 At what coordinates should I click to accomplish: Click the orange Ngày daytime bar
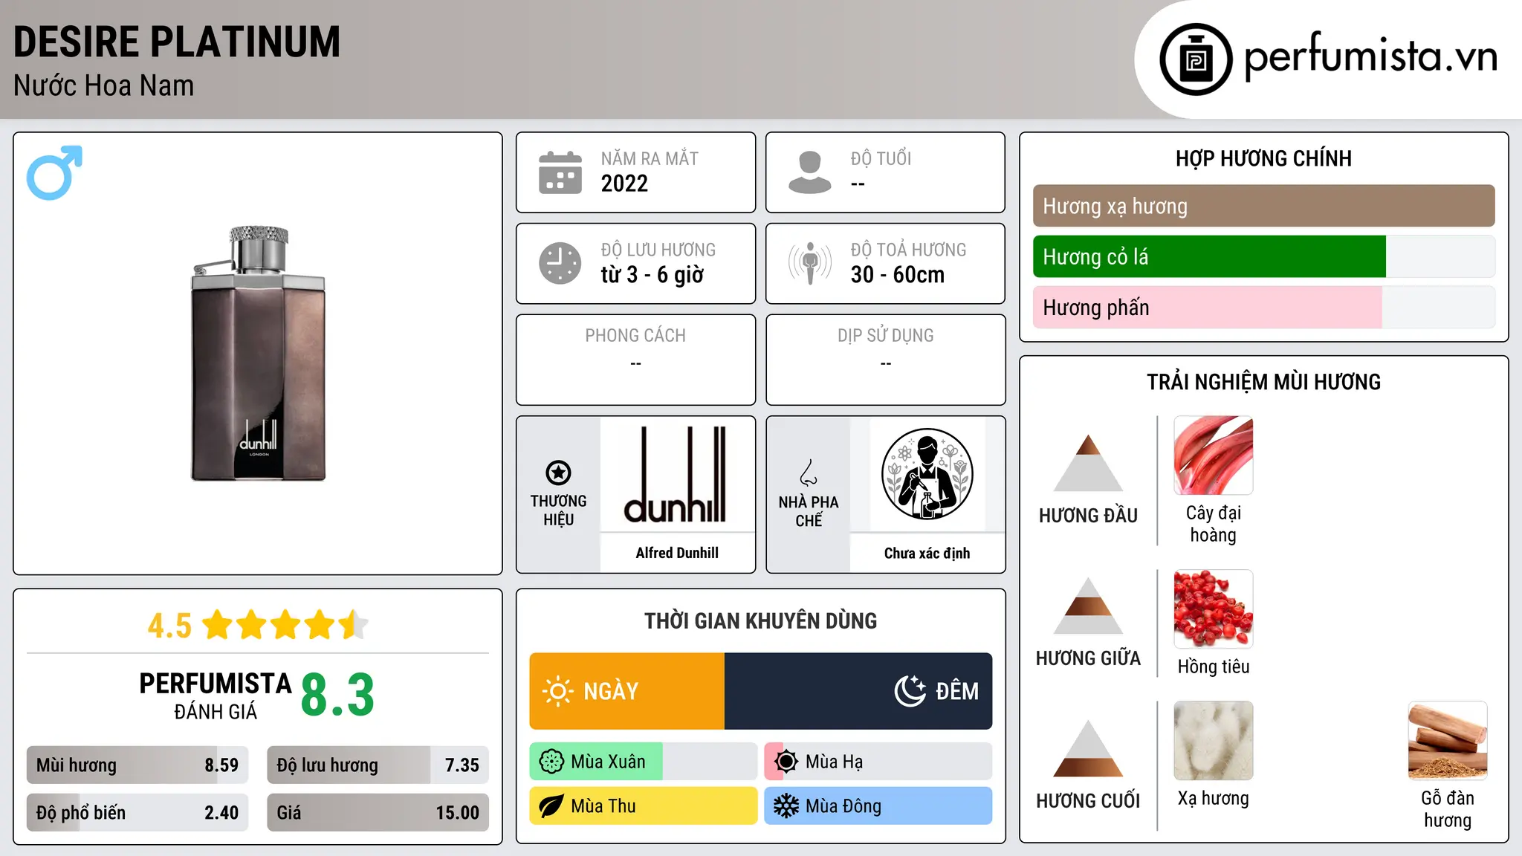click(x=626, y=691)
